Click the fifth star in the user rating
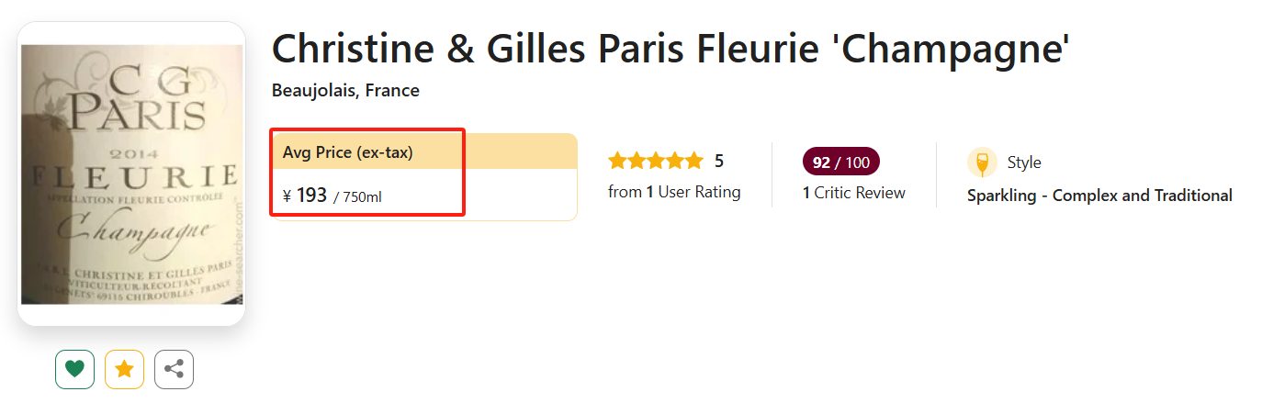Viewport: 1262px width, 403px height. click(693, 162)
